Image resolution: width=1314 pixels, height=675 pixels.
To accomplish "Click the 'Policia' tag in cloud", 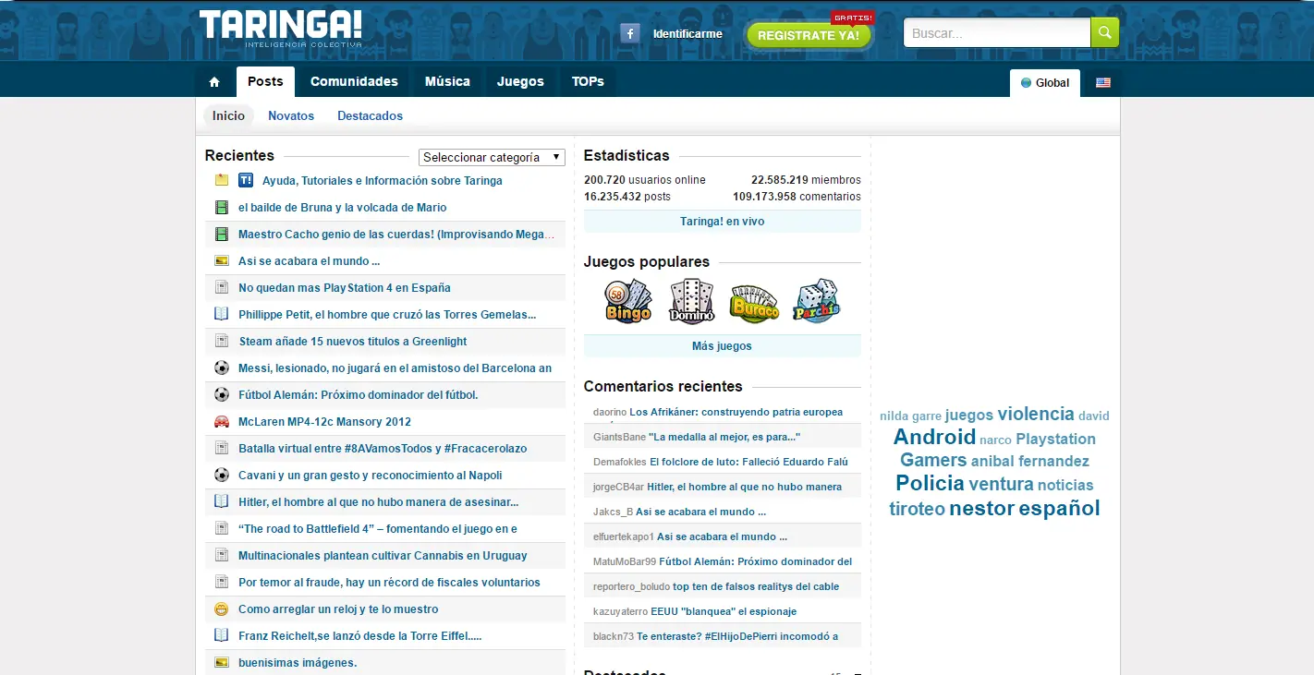I will pos(930,483).
